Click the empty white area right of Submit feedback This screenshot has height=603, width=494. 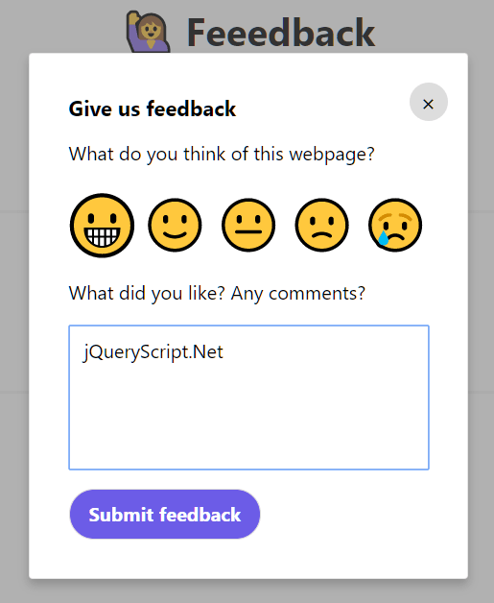coord(361,514)
